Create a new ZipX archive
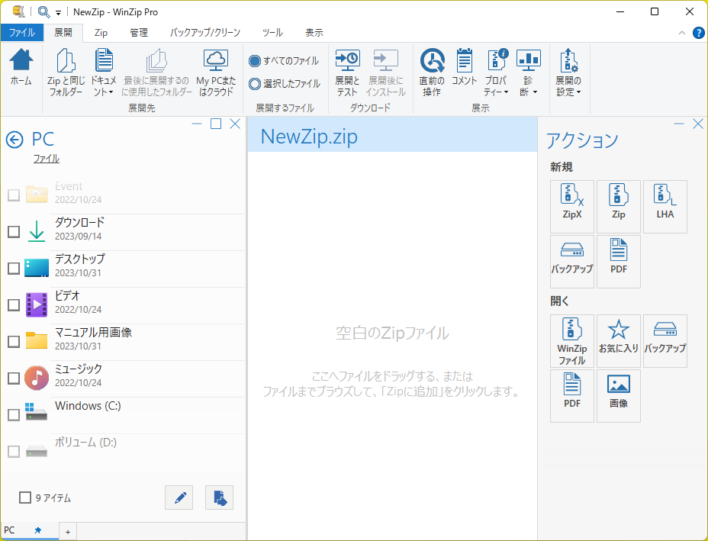The width and height of the screenshot is (708, 541). (x=571, y=206)
